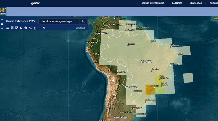Open LEGISLAÇÃO menu item
Screen dimensions: 218x121
tap(196, 3)
